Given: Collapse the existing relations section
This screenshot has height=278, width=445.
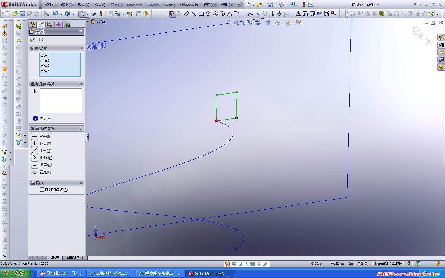Looking at the screenshot, I should pos(81,84).
